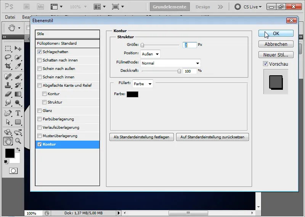
Task: Select the Rectangle shape tool
Action: (x=18, y=122)
